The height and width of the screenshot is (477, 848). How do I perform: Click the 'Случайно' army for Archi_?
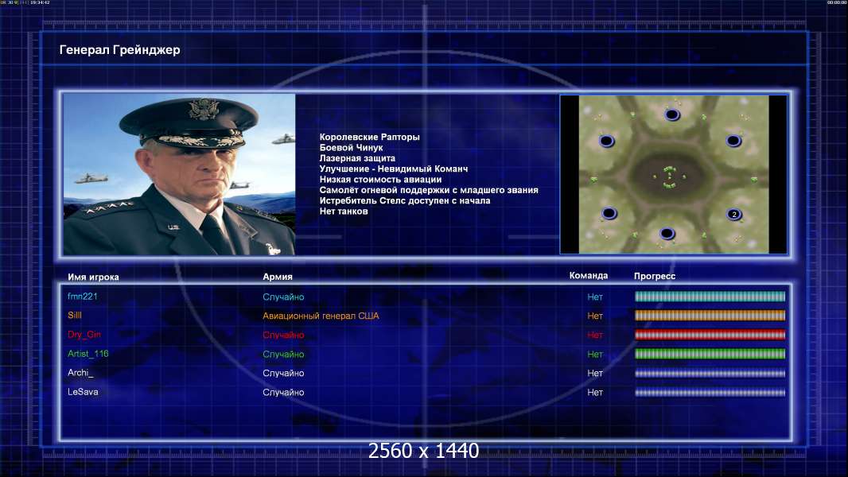click(283, 374)
